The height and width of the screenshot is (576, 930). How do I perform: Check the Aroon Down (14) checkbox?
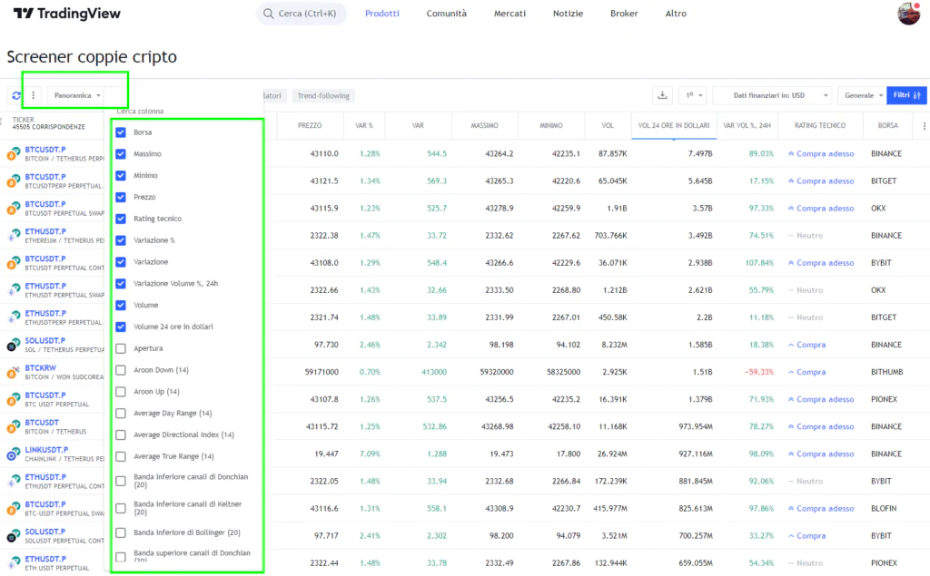coord(121,370)
